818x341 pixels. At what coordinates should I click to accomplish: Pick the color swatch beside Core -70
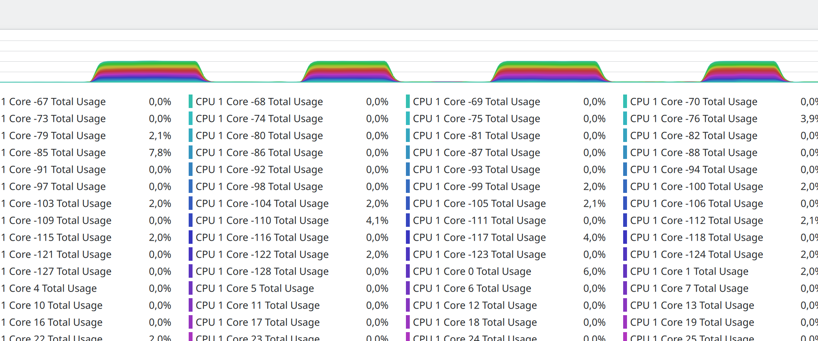point(625,101)
